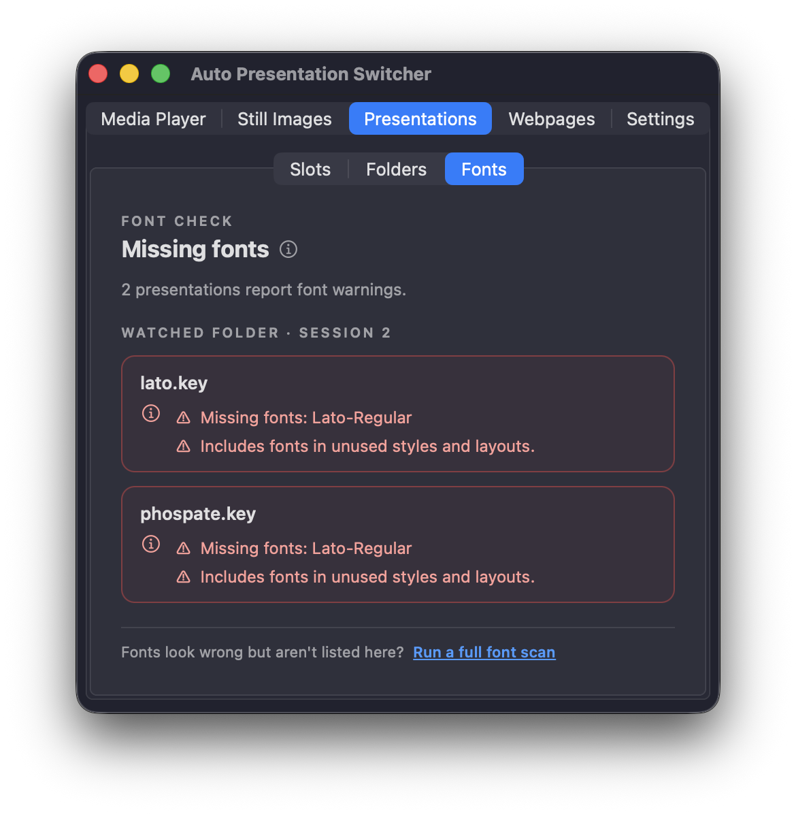Click the info icon in phospate.key card
Viewport: 796px width, 814px height.
click(151, 544)
